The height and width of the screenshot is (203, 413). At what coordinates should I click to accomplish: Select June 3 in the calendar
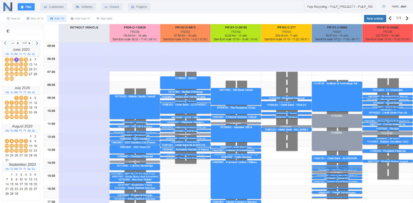tap(16, 60)
